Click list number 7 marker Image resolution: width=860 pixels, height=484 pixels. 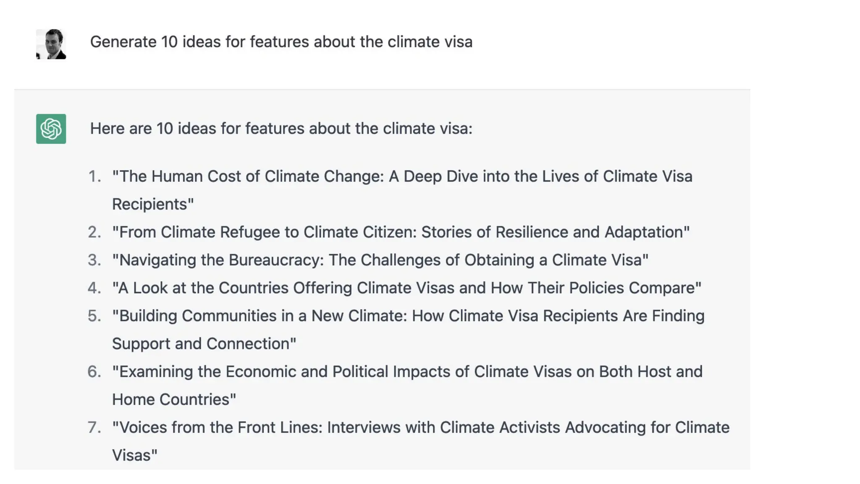pos(94,428)
